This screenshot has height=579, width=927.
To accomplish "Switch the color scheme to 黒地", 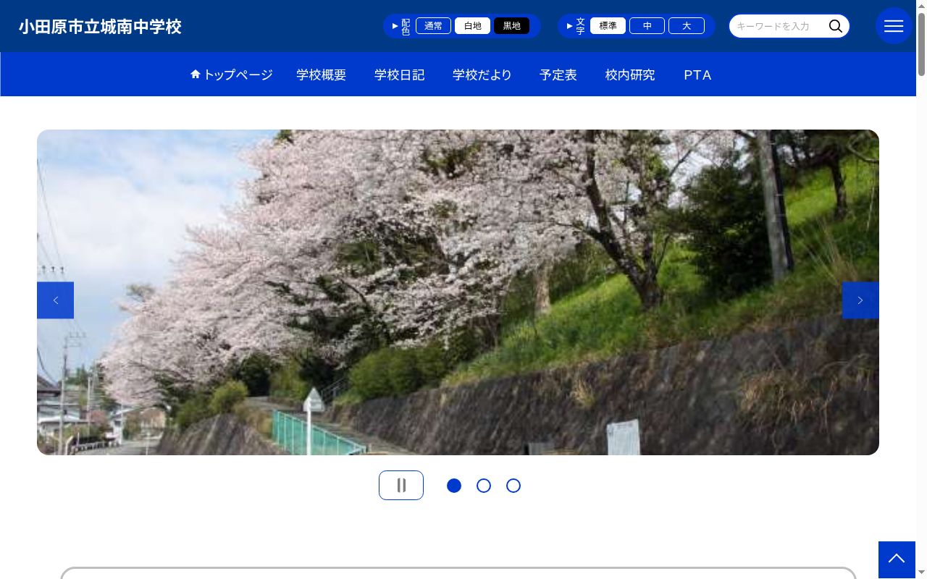I will click(x=512, y=26).
